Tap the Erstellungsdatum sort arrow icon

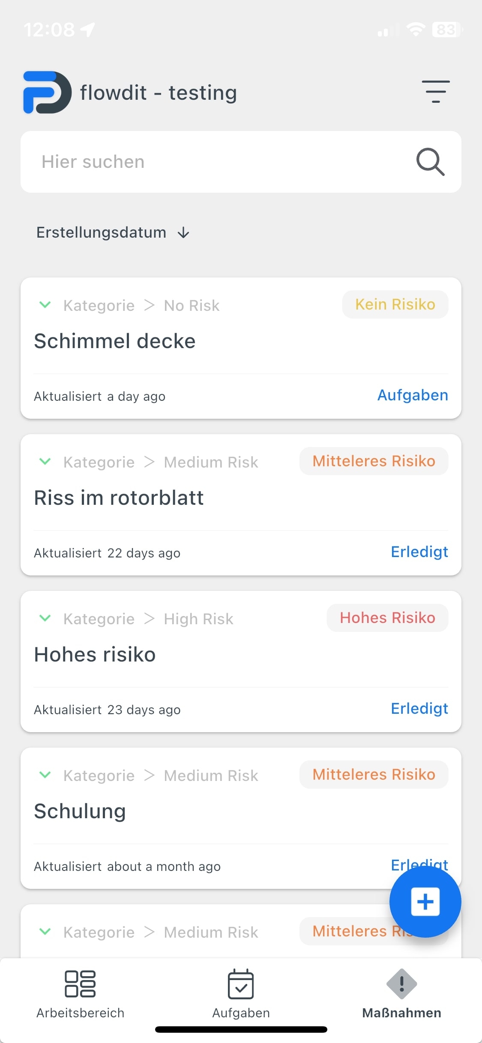tap(184, 232)
